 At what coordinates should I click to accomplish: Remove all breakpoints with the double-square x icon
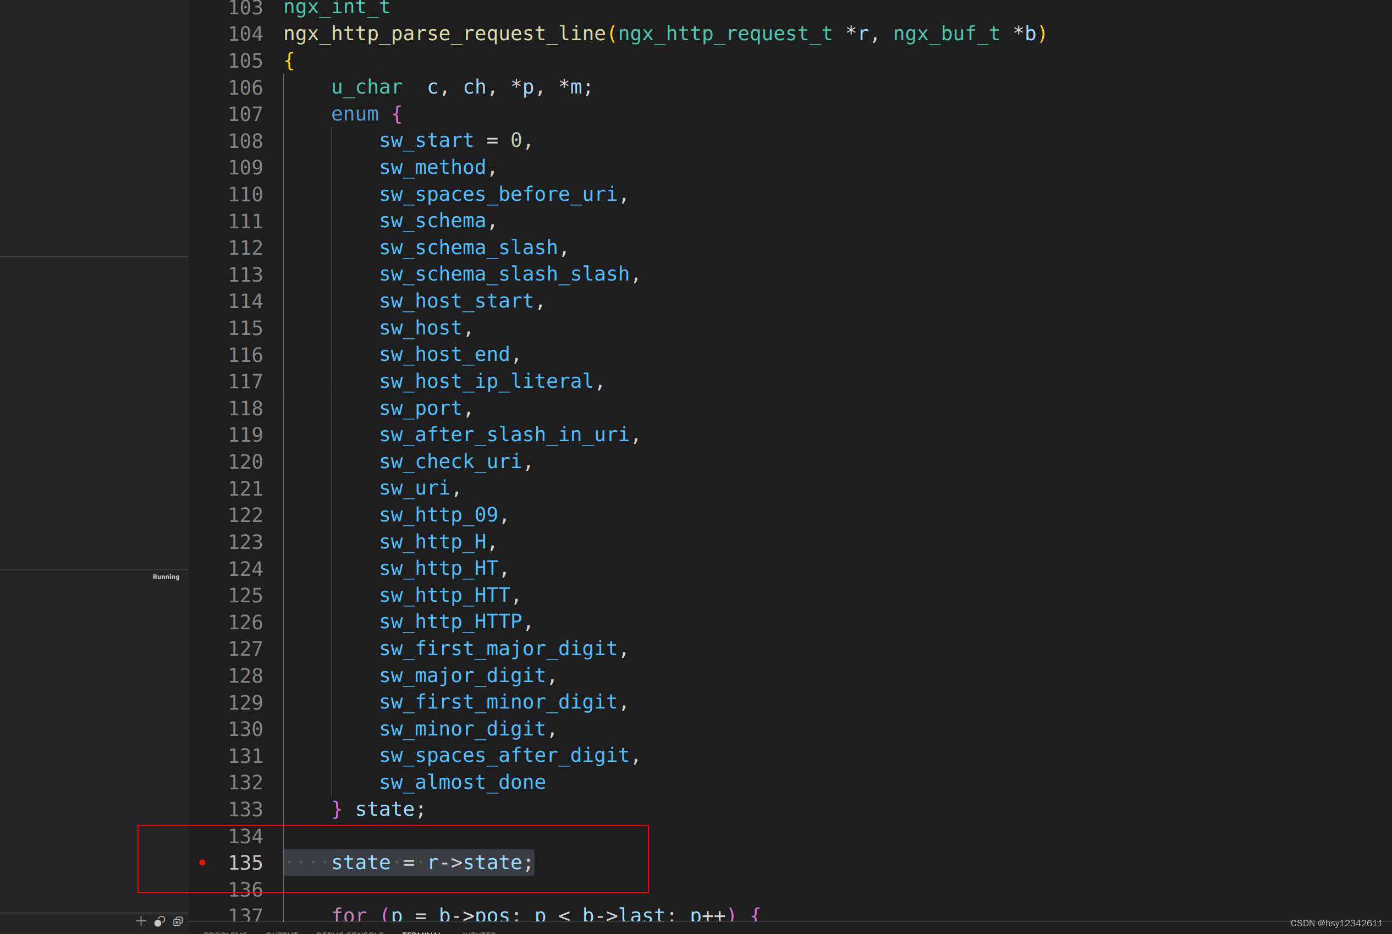tap(178, 921)
